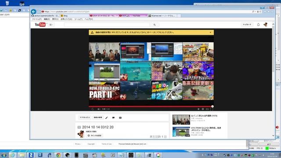
Task: Open the ルパン三世 related video thumbnail
Action: click(181, 119)
